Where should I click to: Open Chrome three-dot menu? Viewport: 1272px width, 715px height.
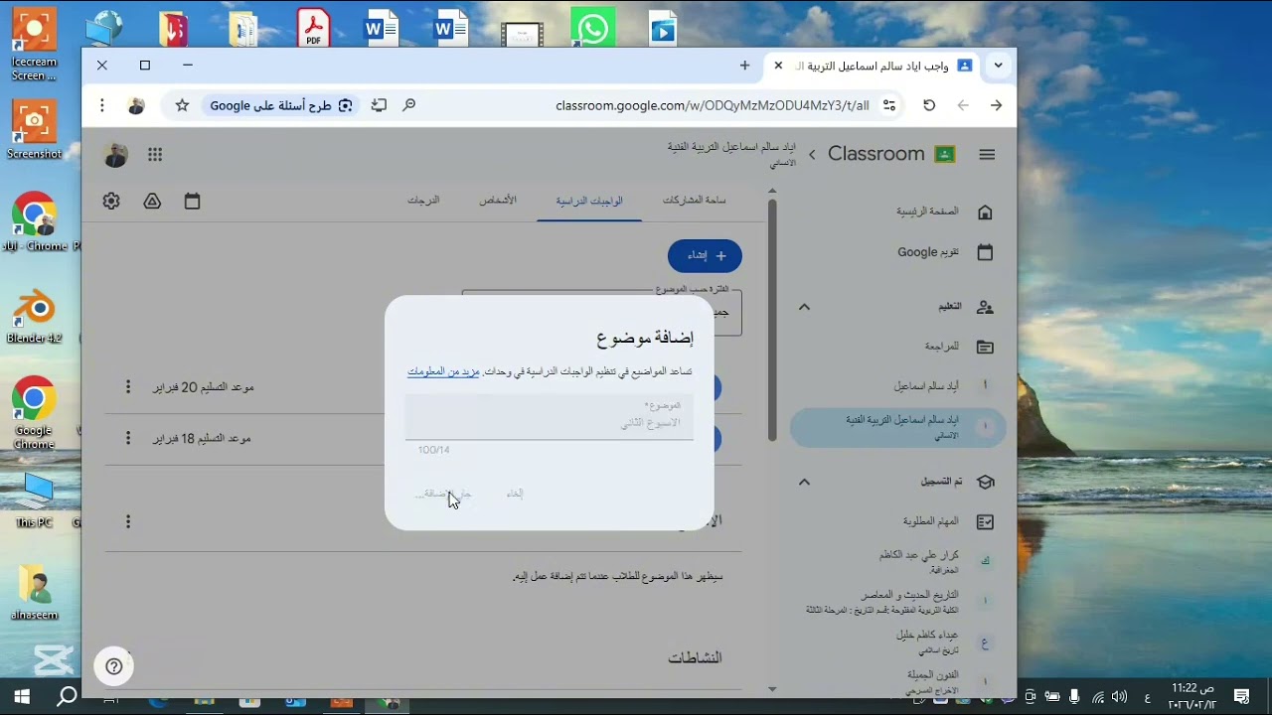(101, 105)
